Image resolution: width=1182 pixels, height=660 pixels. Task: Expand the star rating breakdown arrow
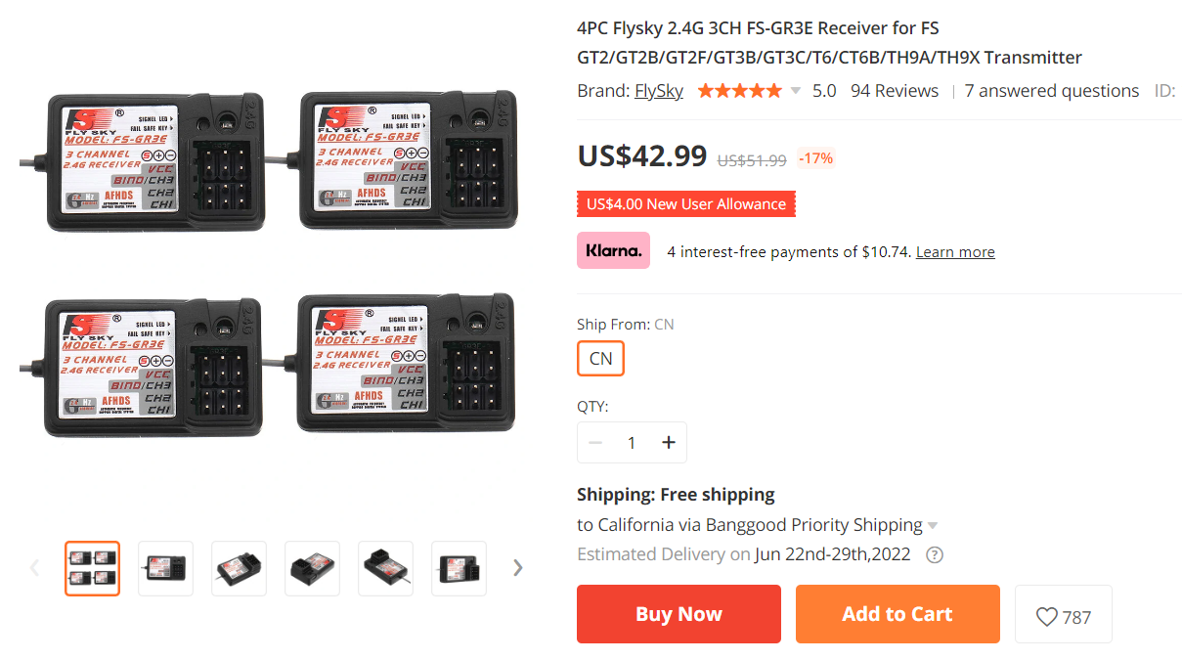(795, 91)
